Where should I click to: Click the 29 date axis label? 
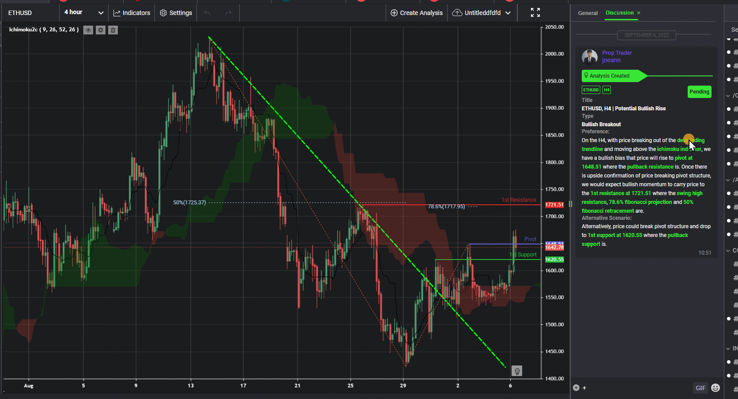click(403, 386)
